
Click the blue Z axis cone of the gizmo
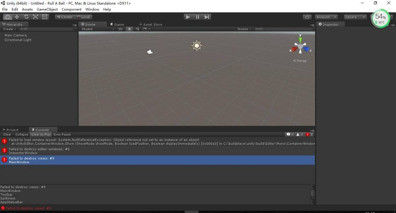(x=306, y=49)
